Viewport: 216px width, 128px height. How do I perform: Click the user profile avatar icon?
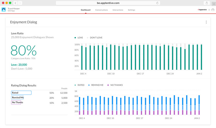(x=213, y=10)
